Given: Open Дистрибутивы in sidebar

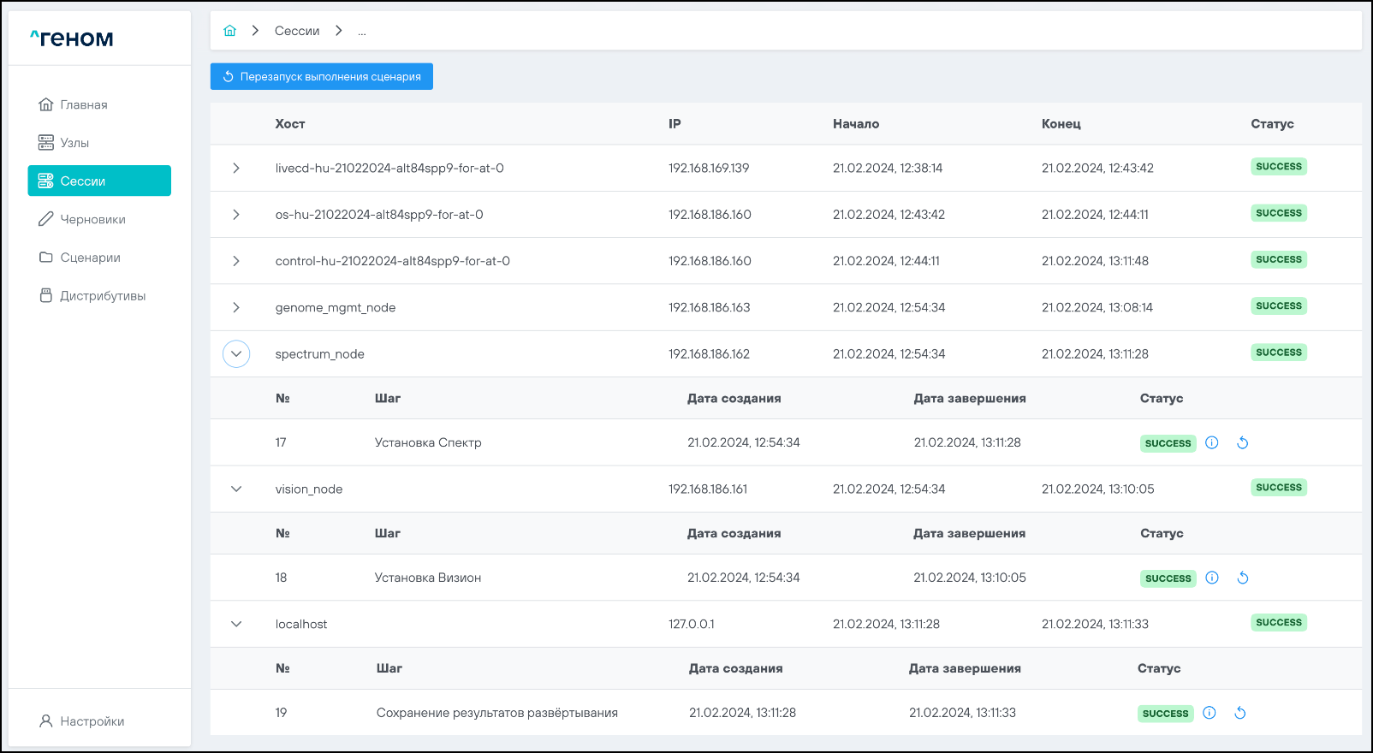Looking at the screenshot, I should coord(102,296).
